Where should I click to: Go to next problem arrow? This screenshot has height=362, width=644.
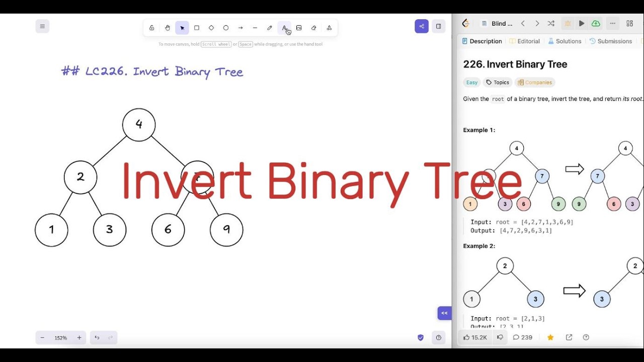(x=537, y=24)
